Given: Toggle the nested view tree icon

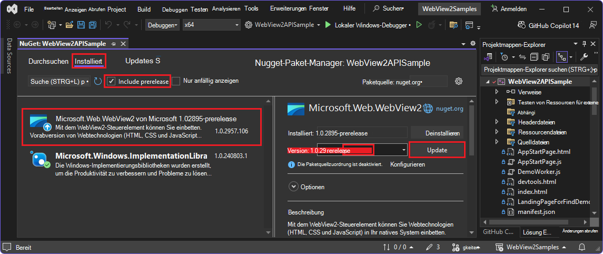Looking at the screenshot, I should tap(562, 57).
